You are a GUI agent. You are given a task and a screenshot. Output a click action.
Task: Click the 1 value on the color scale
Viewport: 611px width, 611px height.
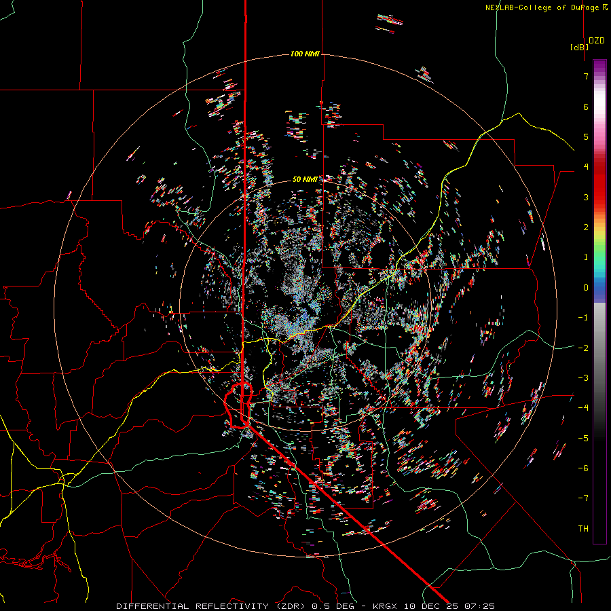[x=586, y=257]
